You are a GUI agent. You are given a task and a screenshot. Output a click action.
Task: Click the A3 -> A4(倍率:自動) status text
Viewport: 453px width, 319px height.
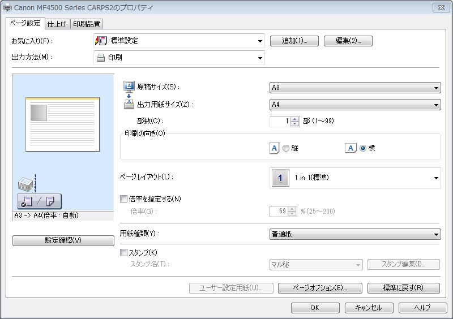(46, 215)
